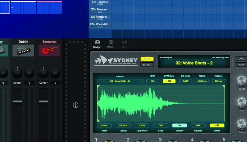Click the waveform display of the sample

pyautogui.click(x=161, y=103)
